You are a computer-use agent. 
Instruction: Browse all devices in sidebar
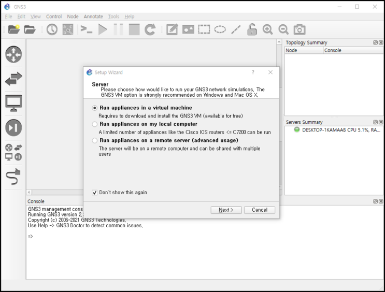[13, 152]
